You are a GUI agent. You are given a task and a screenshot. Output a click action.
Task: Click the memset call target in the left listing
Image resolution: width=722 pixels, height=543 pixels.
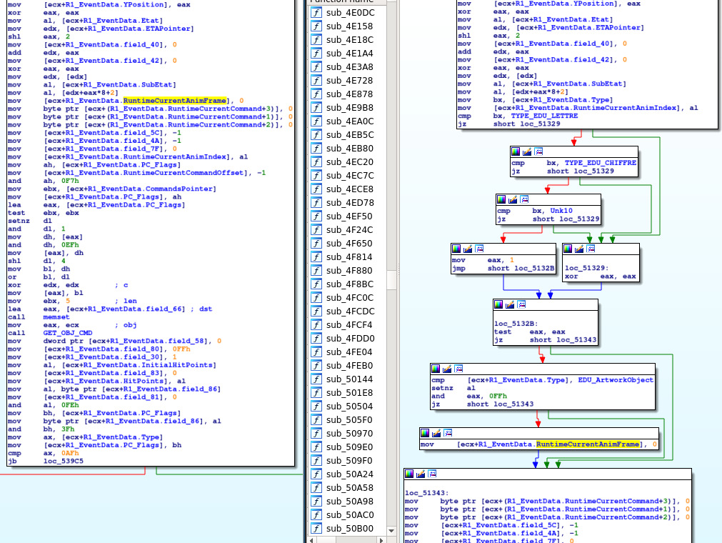(x=56, y=317)
